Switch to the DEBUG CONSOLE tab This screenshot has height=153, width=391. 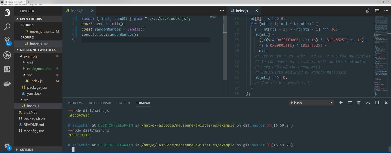coord(101,103)
